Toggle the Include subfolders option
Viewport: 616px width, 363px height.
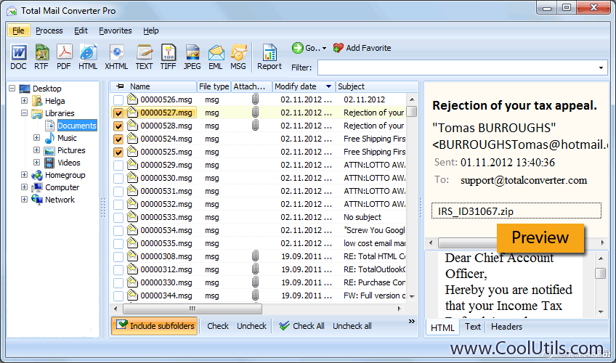tap(155, 326)
